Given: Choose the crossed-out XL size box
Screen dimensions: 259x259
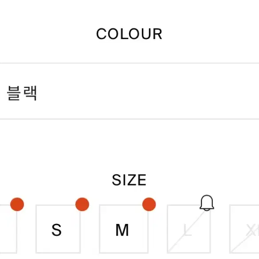Looking at the screenshot, I should tap(244, 229).
